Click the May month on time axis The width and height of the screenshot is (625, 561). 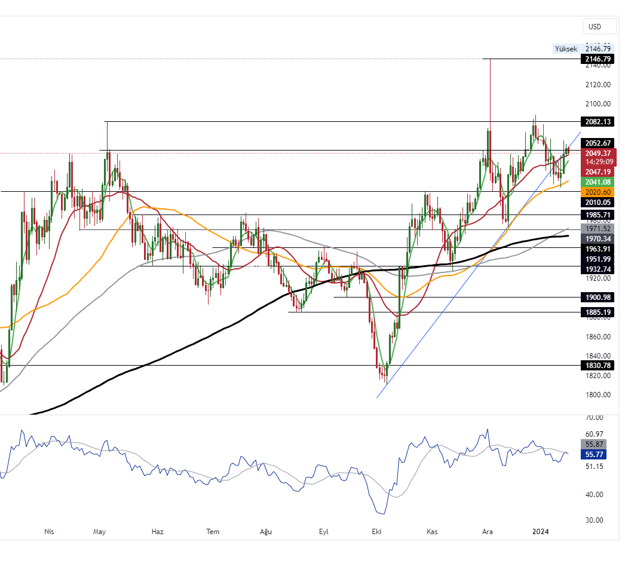coord(100,531)
